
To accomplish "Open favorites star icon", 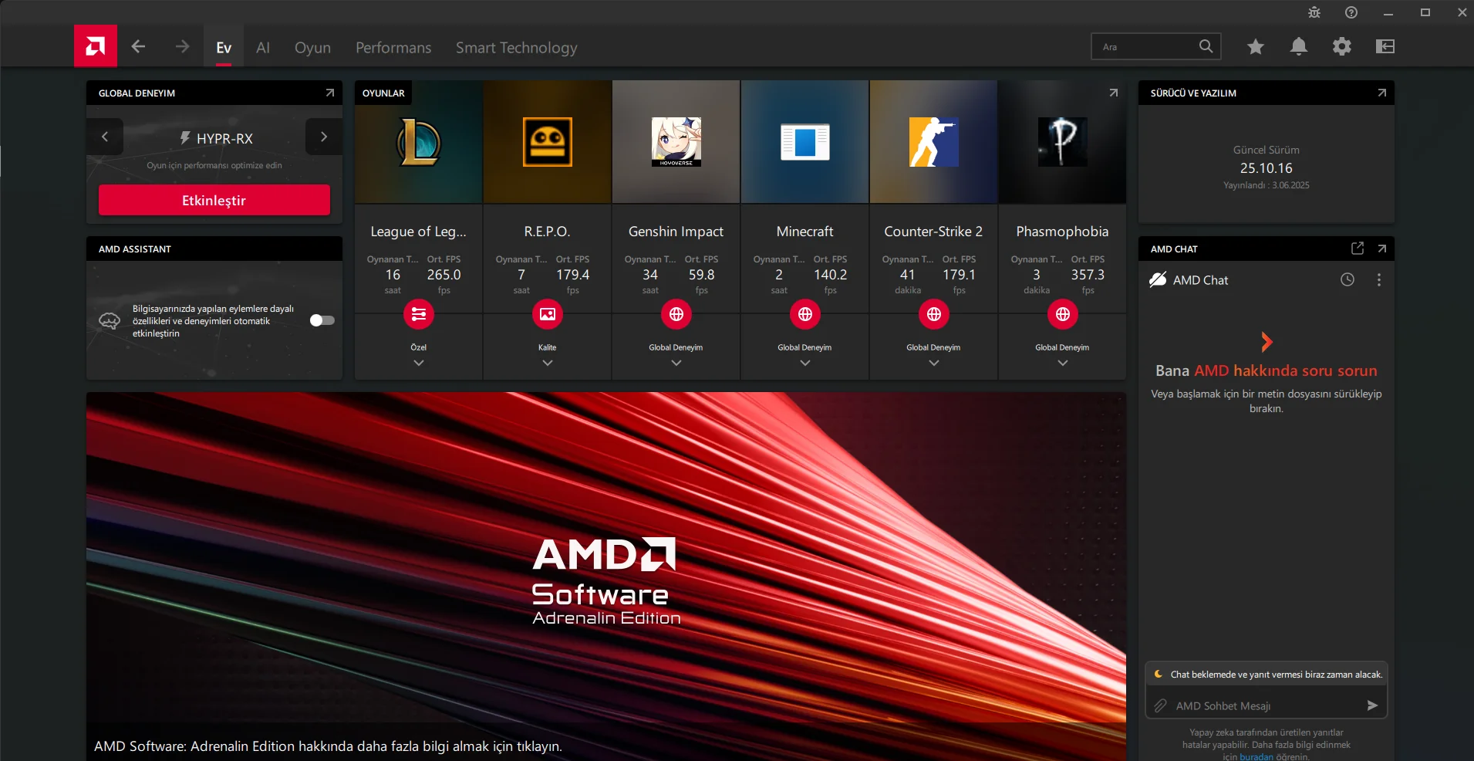I will 1256,47.
